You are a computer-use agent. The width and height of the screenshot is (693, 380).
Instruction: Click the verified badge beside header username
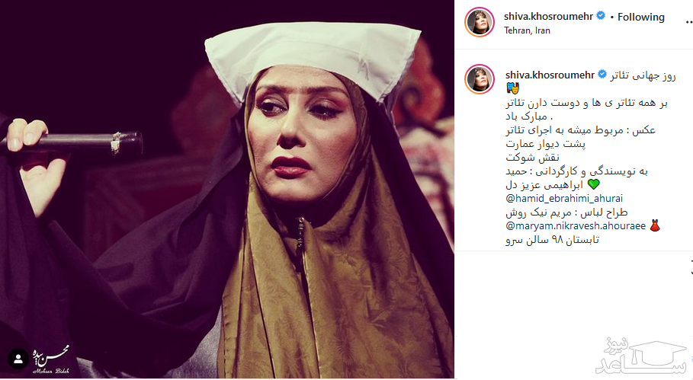[601, 16]
